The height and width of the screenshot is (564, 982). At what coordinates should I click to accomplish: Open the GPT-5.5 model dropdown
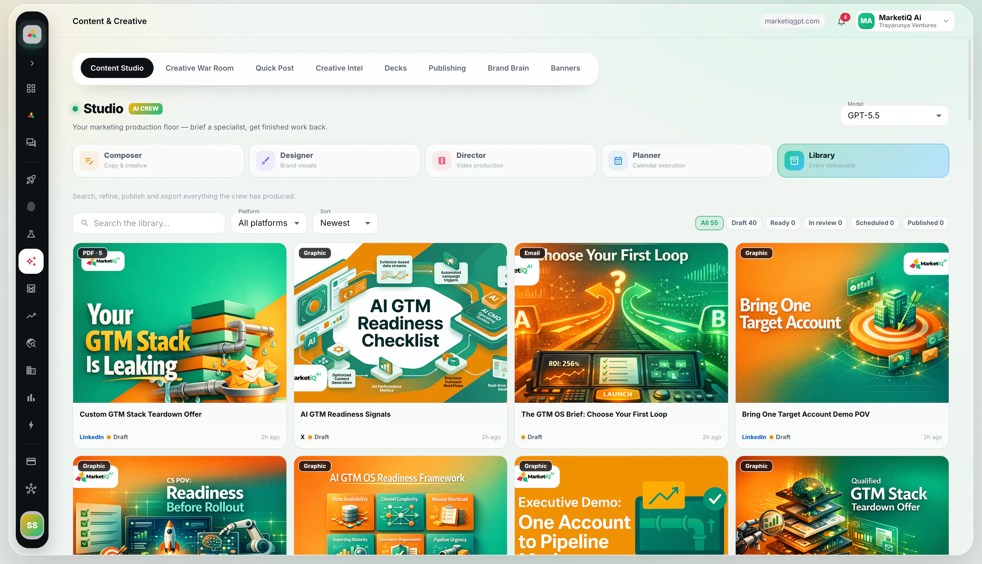point(894,115)
